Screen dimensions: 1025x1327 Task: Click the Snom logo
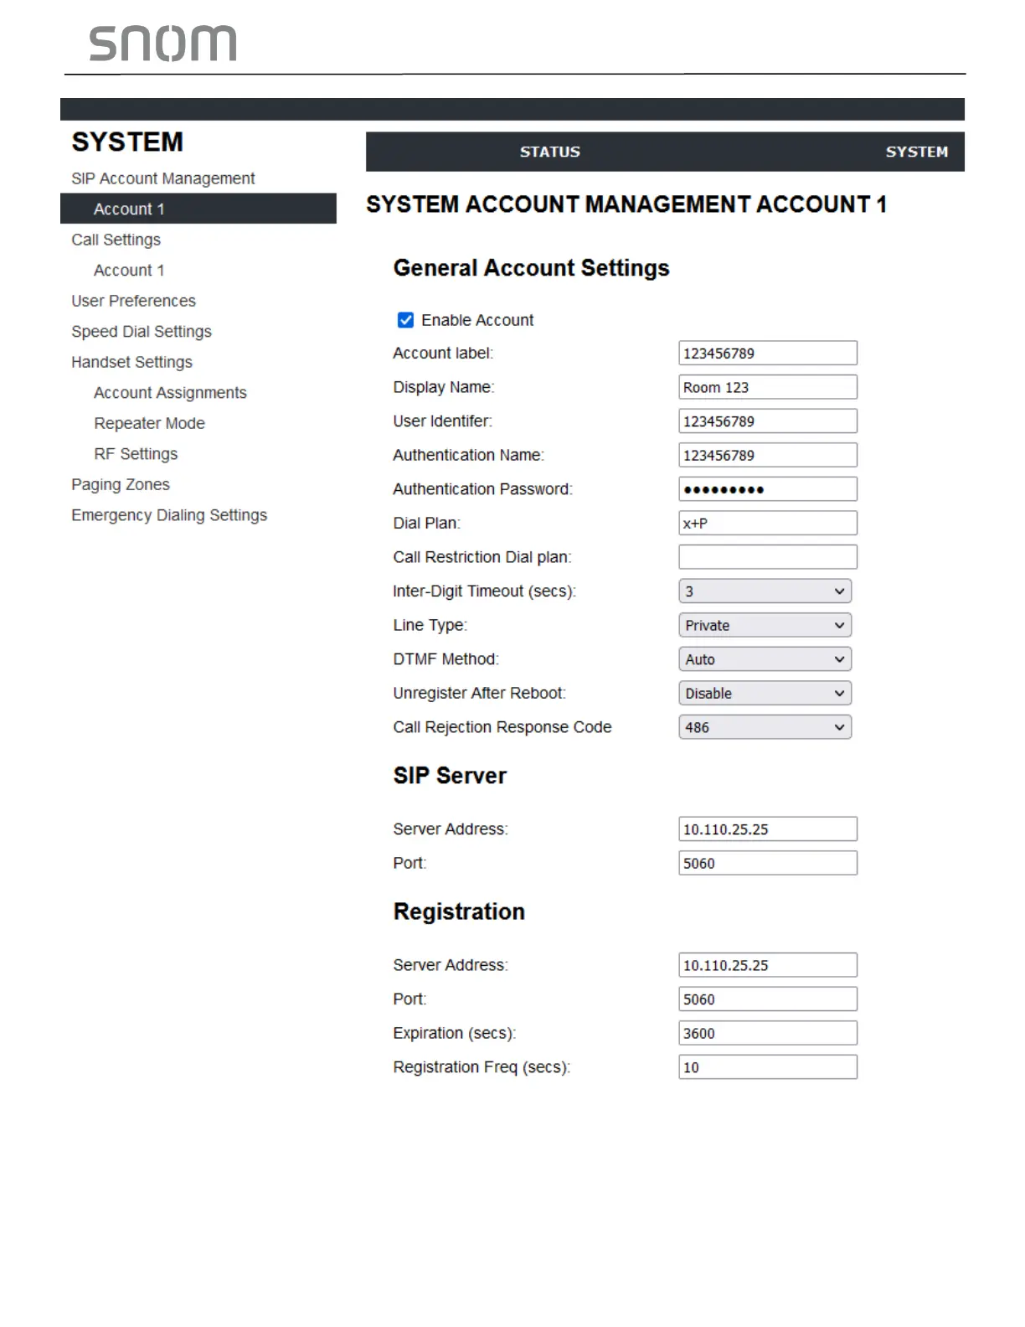coord(162,44)
